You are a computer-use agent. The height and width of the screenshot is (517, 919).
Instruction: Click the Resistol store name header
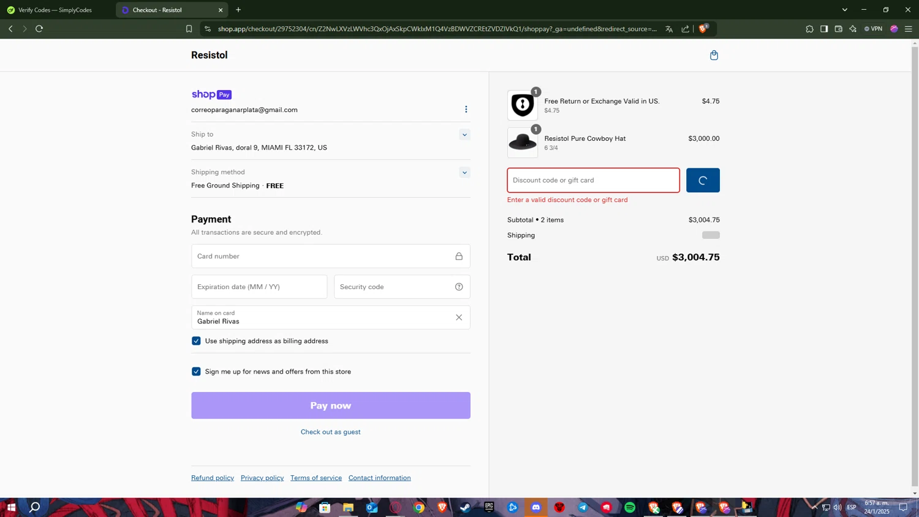(210, 55)
